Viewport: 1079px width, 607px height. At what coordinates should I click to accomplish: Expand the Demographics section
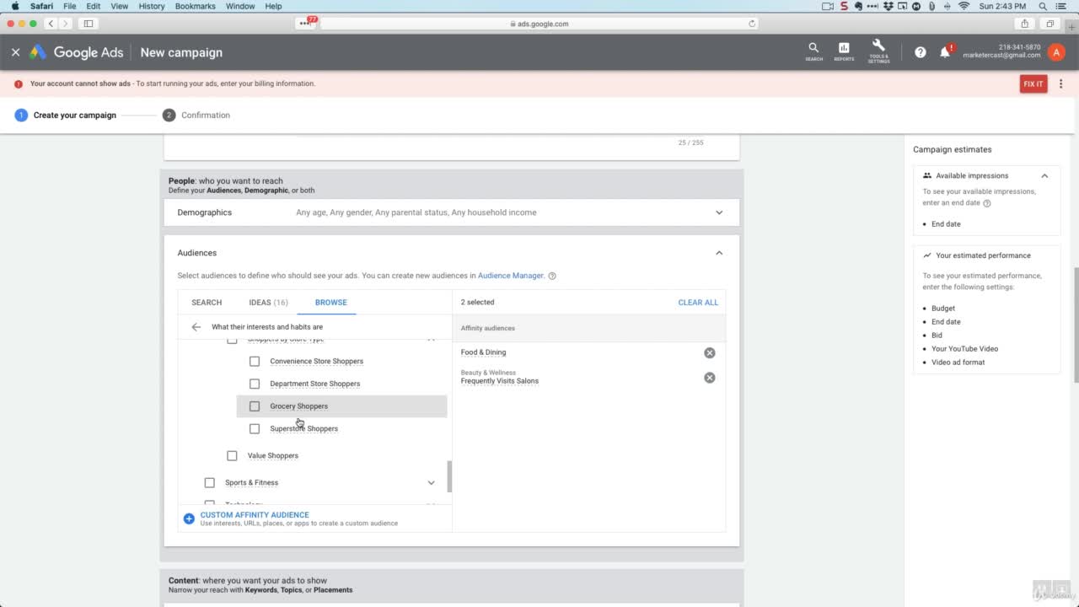point(719,212)
